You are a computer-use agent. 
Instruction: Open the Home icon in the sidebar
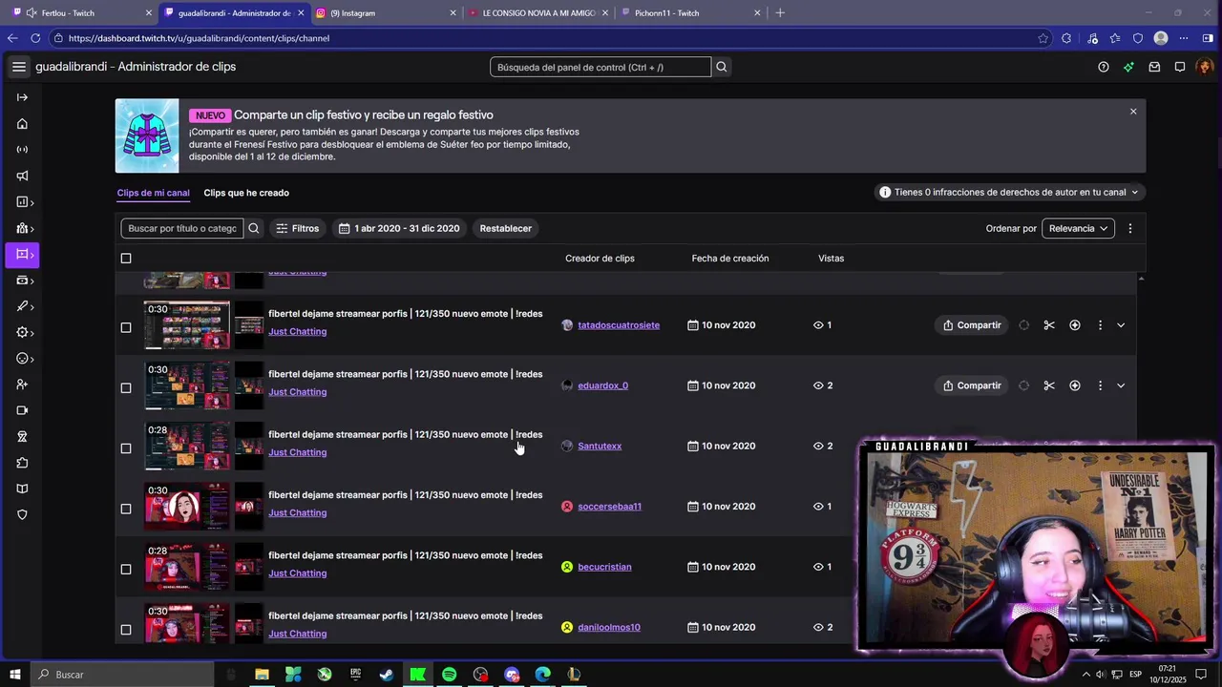(22, 123)
